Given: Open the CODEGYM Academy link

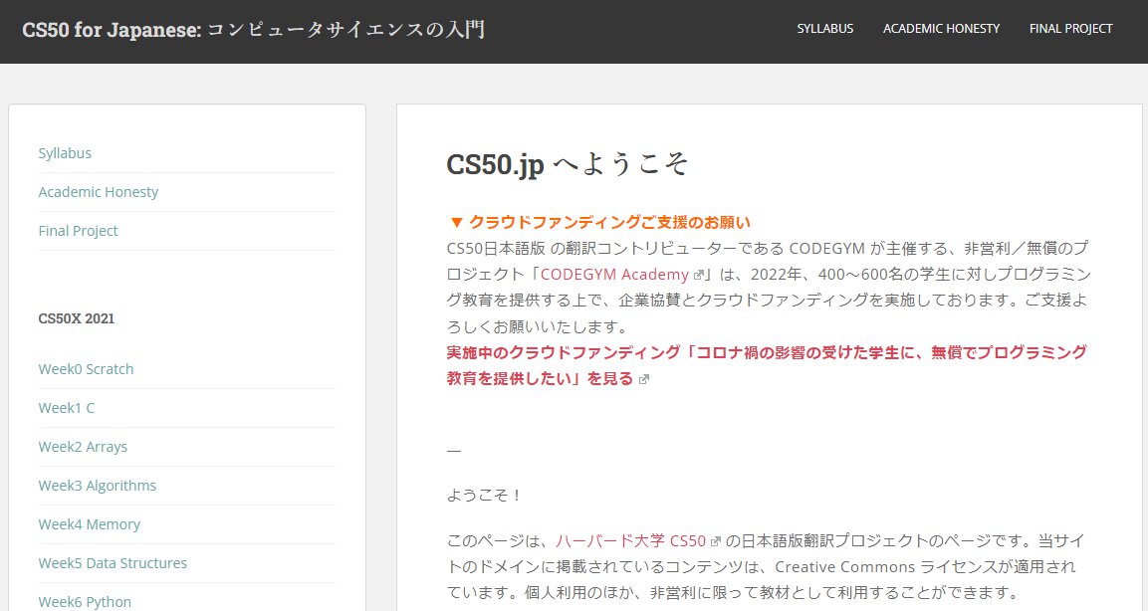Looking at the screenshot, I should [614, 275].
